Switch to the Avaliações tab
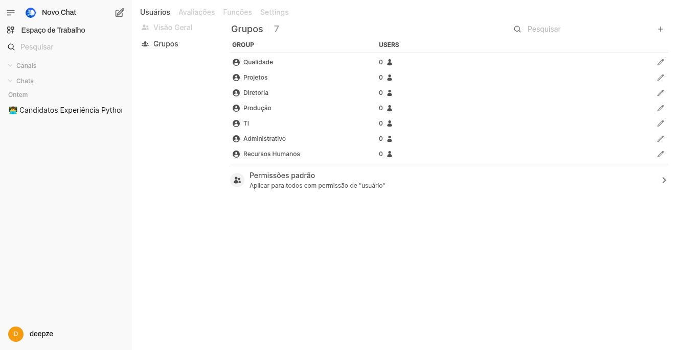This screenshot has height=350, width=678. [x=196, y=12]
